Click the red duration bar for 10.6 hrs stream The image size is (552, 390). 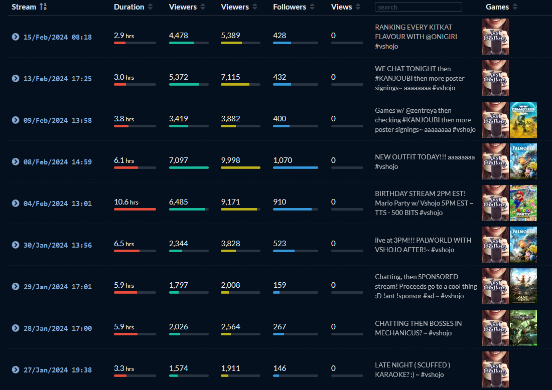pos(135,209)
